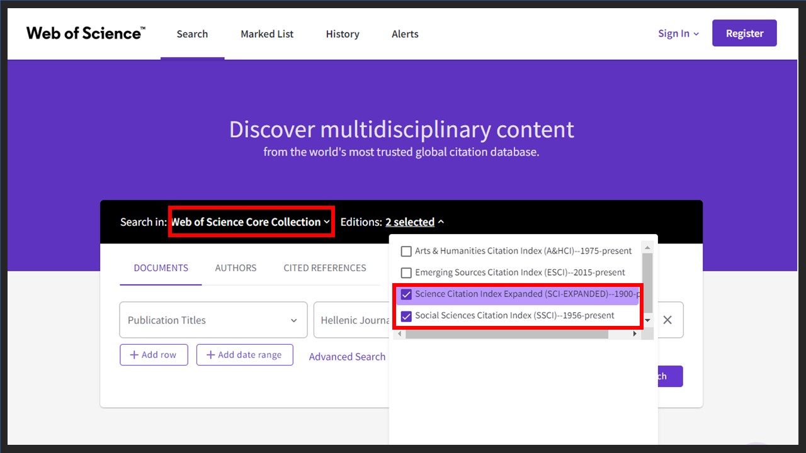Click plus icon on Add date range
806x453 pixels.
coord(210,355)
